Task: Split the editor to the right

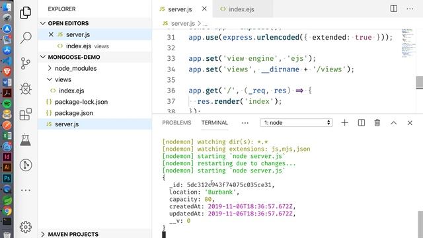Action: (394, 9)
